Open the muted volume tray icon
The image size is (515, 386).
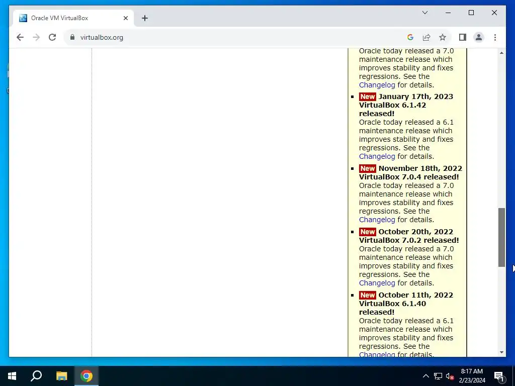click(450, 376)
